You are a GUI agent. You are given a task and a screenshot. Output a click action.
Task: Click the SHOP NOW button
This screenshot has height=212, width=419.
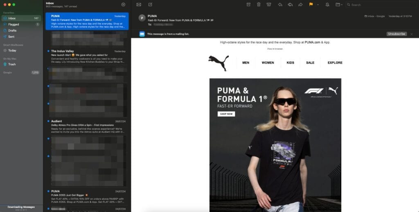point(226,114)
